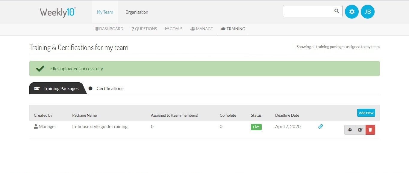Click the edit pencil icon for the package
The width and height of the screenshot is (409, 173).
tap(360, 130)
